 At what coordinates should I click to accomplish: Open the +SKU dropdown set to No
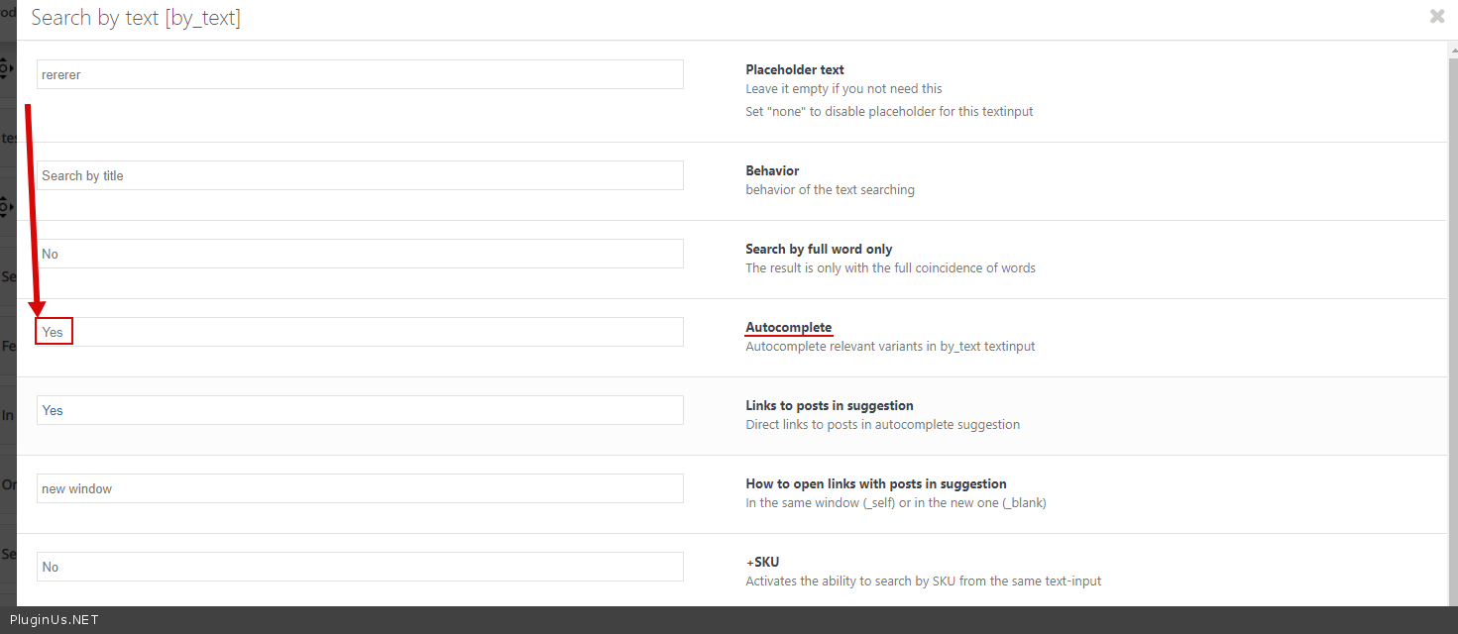(x=360, y=567)
